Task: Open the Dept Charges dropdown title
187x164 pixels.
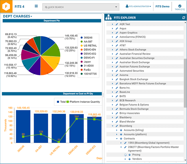Action: (17, 16)
